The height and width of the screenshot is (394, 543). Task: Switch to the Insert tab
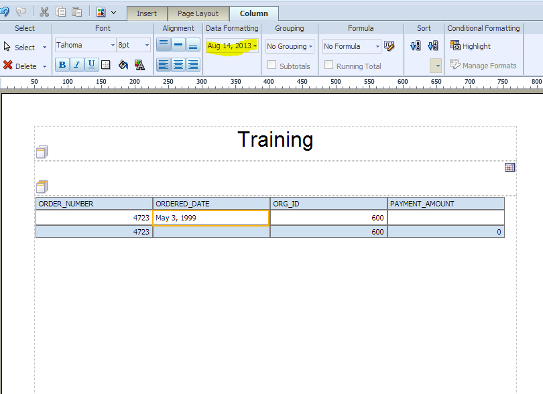point(147,13)
